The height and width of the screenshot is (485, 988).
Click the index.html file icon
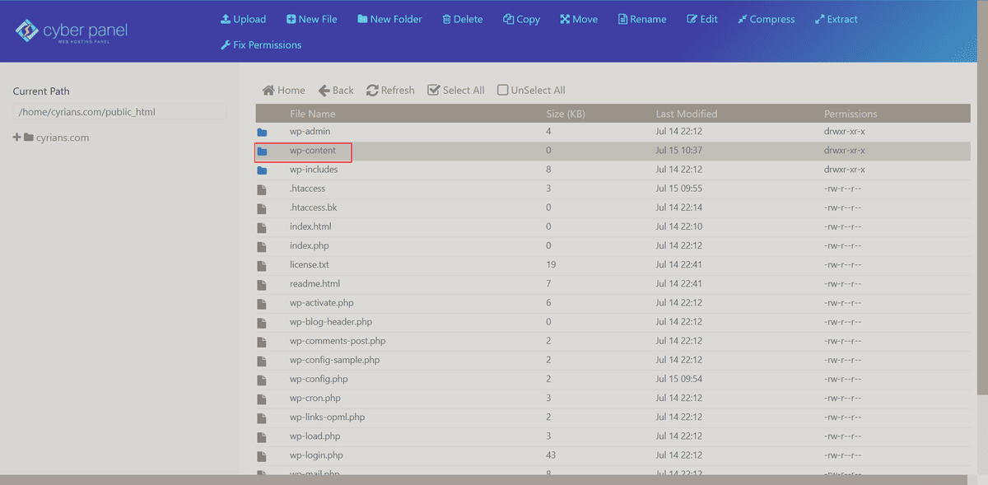pos(262,226)
